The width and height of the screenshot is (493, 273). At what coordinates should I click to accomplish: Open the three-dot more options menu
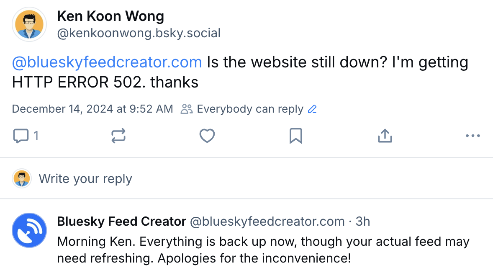473,136
